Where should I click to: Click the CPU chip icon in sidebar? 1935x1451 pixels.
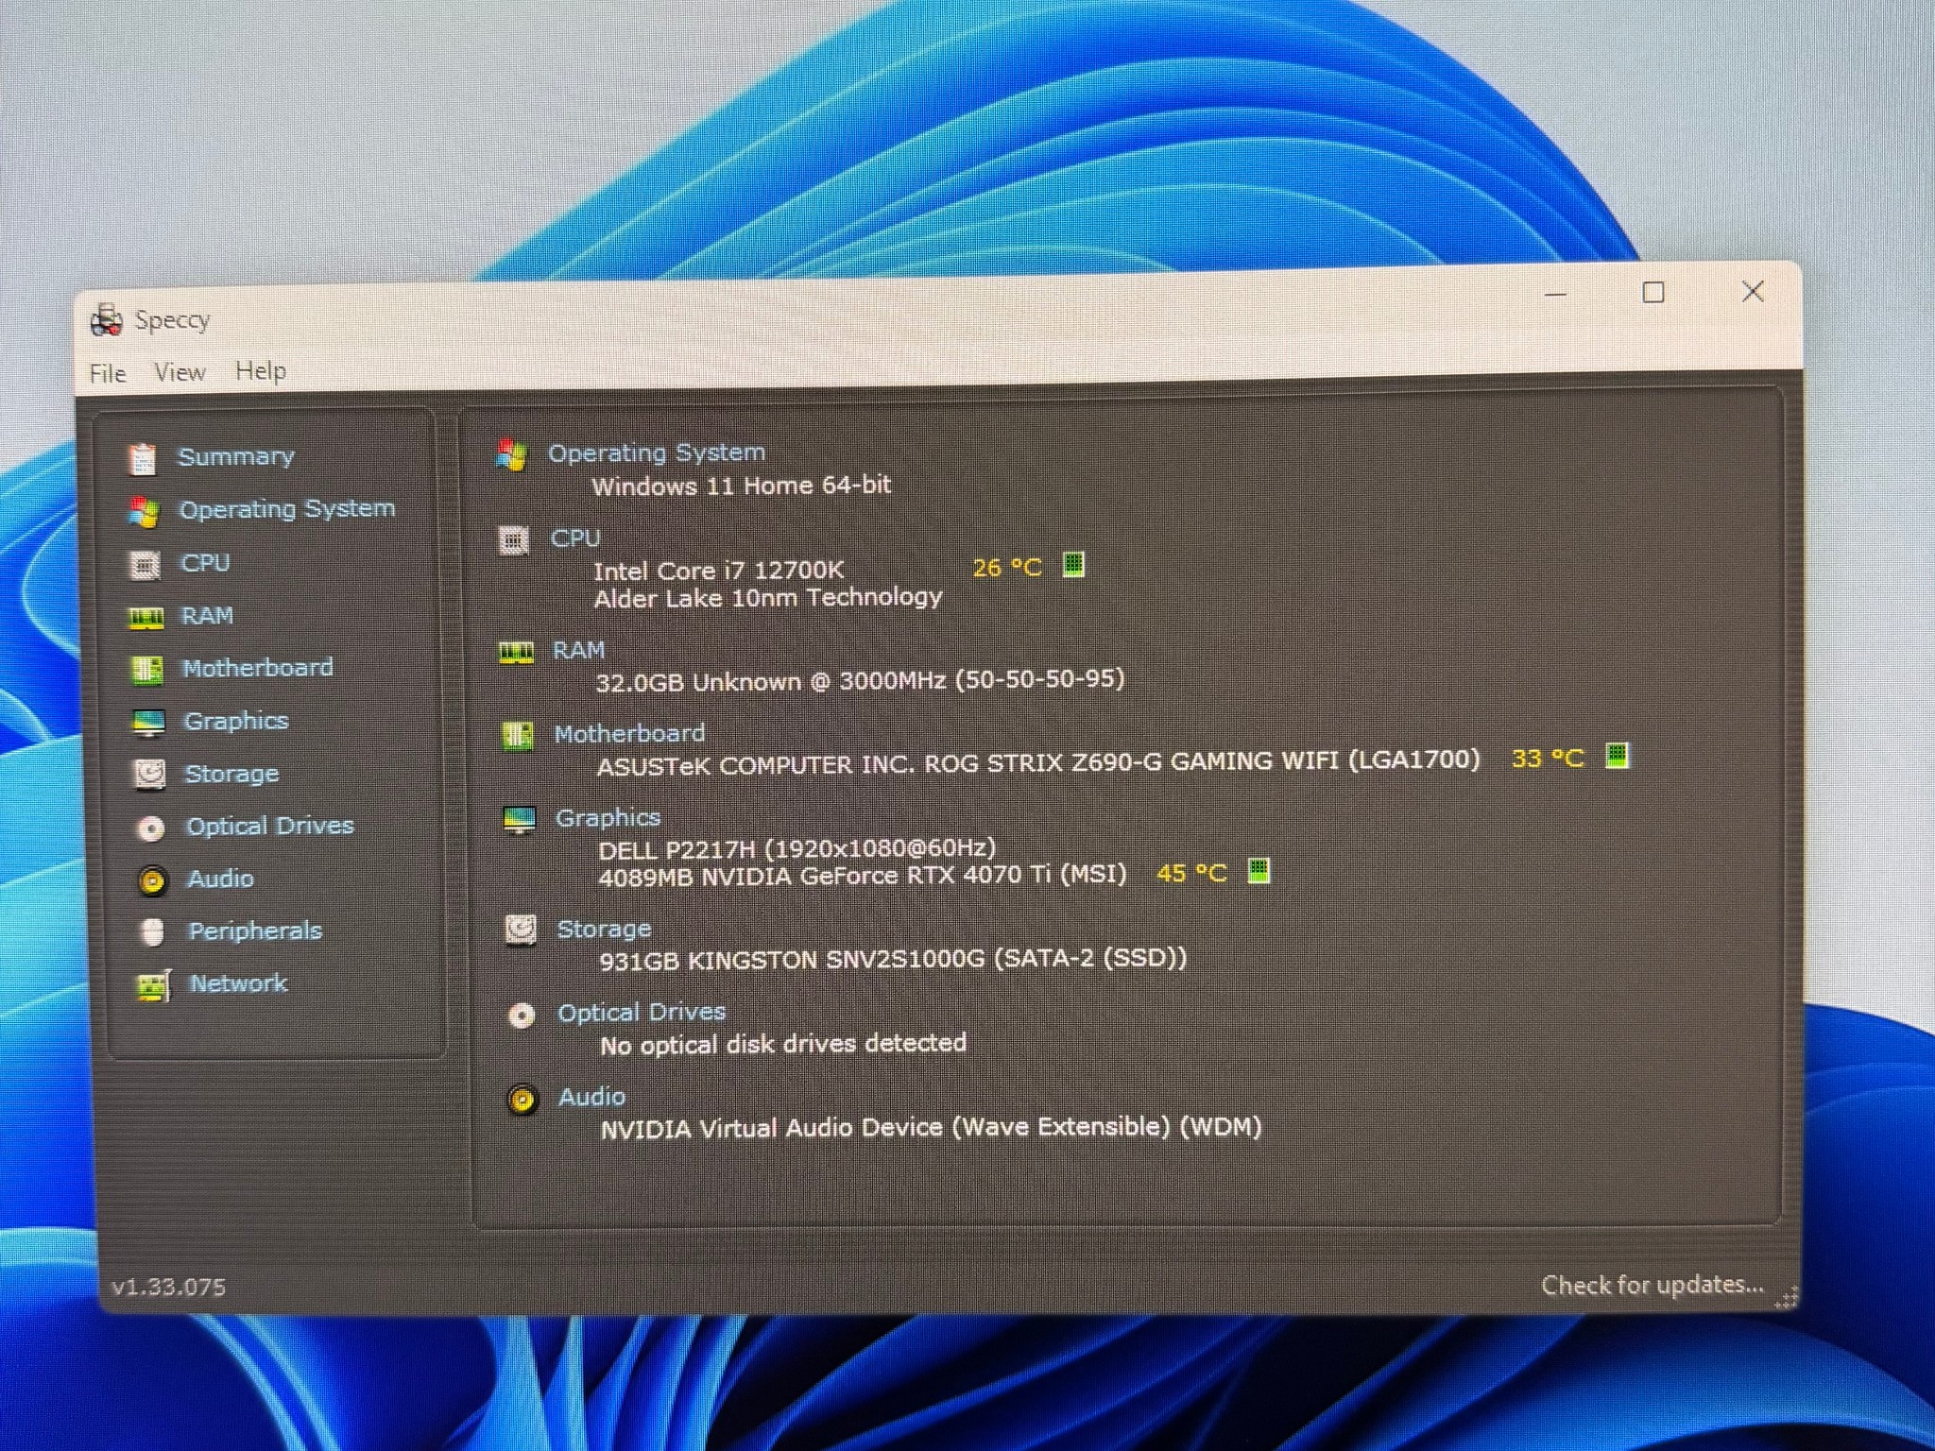coord(145,565)
